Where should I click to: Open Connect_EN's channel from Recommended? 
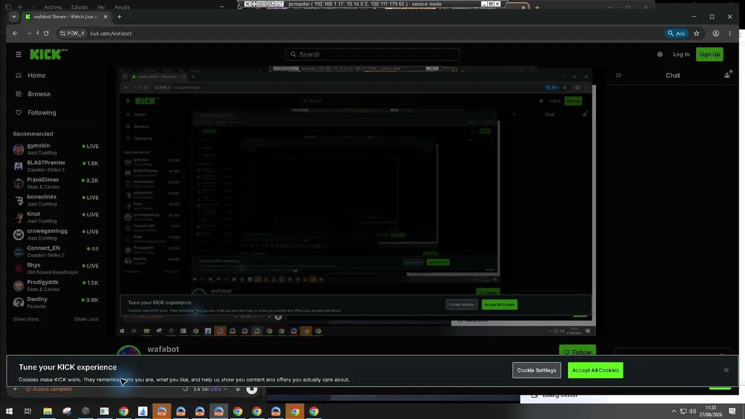coord(56,251)
